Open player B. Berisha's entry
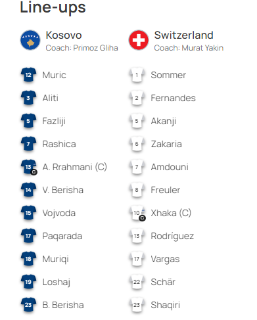 point(63,305)
